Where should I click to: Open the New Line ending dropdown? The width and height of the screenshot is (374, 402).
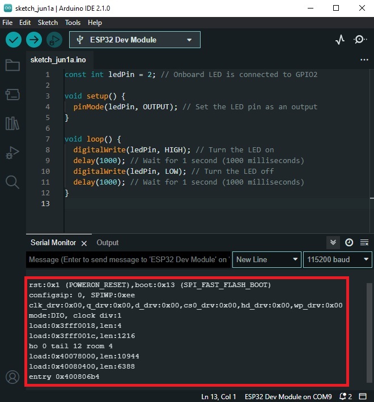267,259
